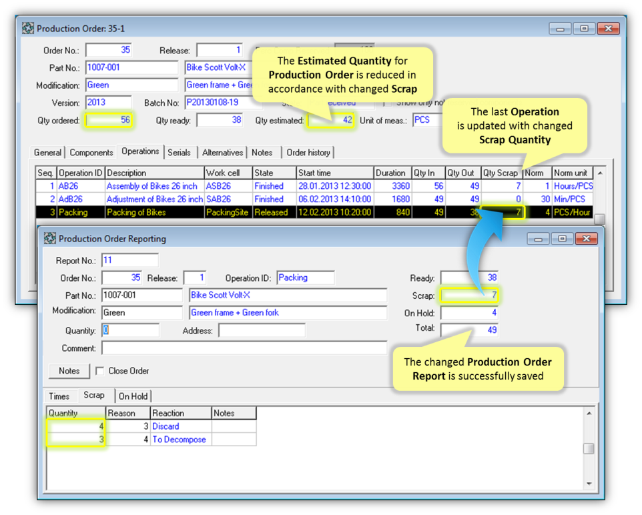Click the scrap table scrollbar thumb
The height and width of the screenshot is (515, 642).
[x=589, y=449]
